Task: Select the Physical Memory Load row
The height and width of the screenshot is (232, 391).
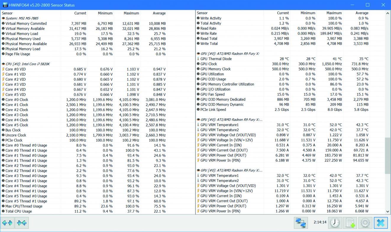Action: click(83, 49)
